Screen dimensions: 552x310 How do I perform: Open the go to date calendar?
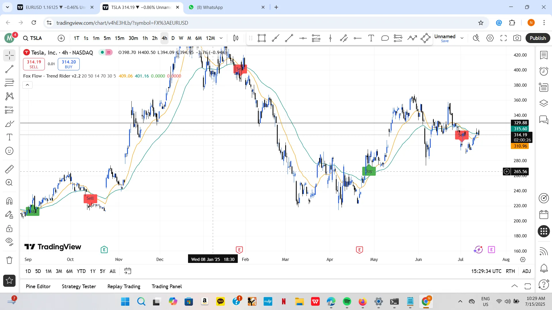pyautogui.click(x=128, y=271)
